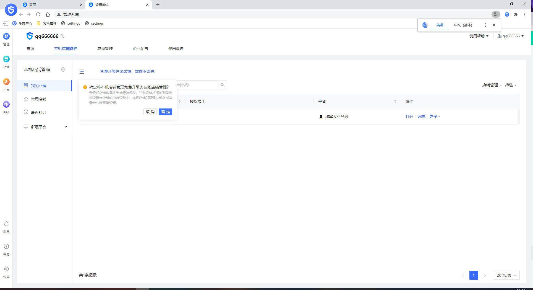Click gear icon beside 本机店铺管理 heading
The height and width of the screenshot is (290, 533).
[x=63, y=69]
